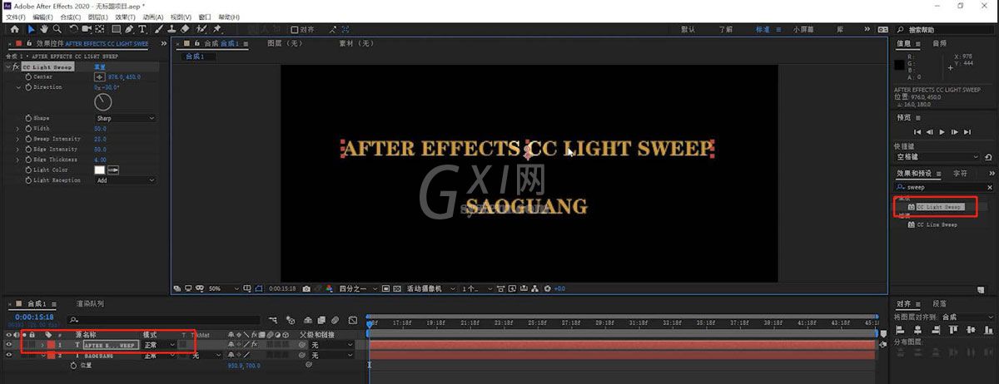The image size is (999, 384).
Task: Open the 效果(T) menu
Action: click(125, 17)
